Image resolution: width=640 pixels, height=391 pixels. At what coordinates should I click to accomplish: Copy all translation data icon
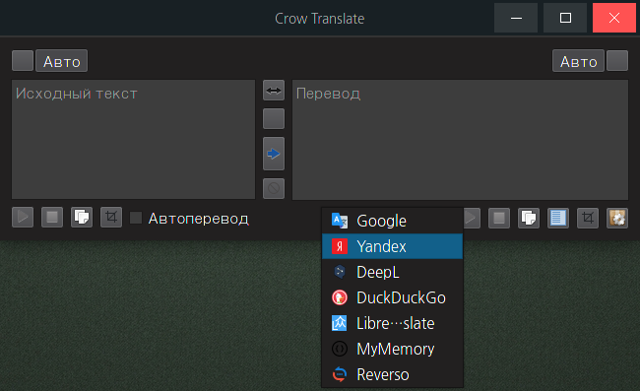(x=558, y=218)
